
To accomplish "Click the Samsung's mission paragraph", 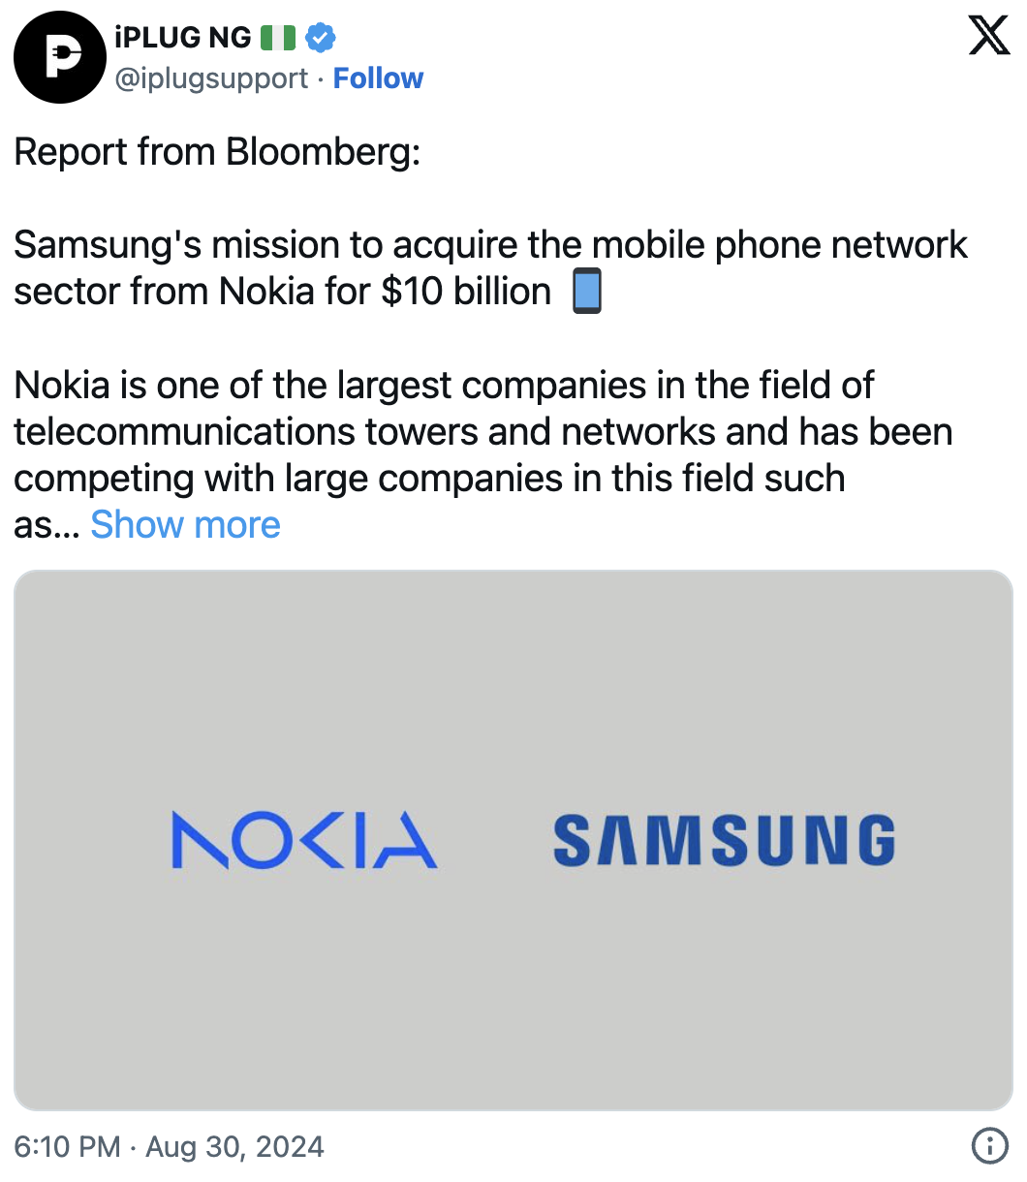I will (x=490, y=267).
